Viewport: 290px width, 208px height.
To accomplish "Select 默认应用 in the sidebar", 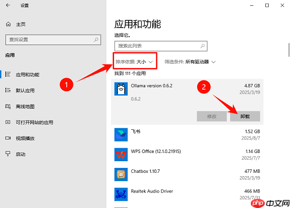I will coord(25,91).
